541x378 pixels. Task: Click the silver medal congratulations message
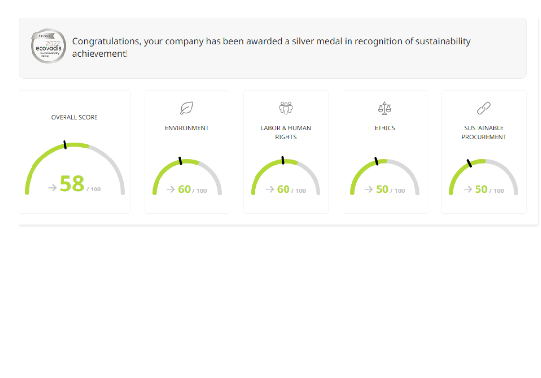tap(271, 47)
